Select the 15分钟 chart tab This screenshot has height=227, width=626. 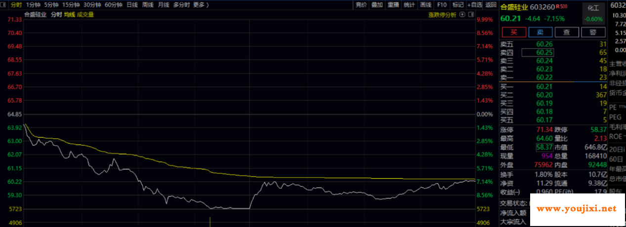(x=71, y=4)
